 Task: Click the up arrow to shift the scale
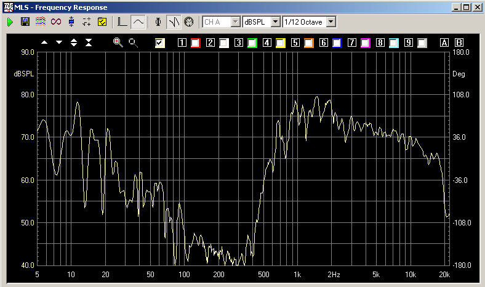[x=44, y=42]
